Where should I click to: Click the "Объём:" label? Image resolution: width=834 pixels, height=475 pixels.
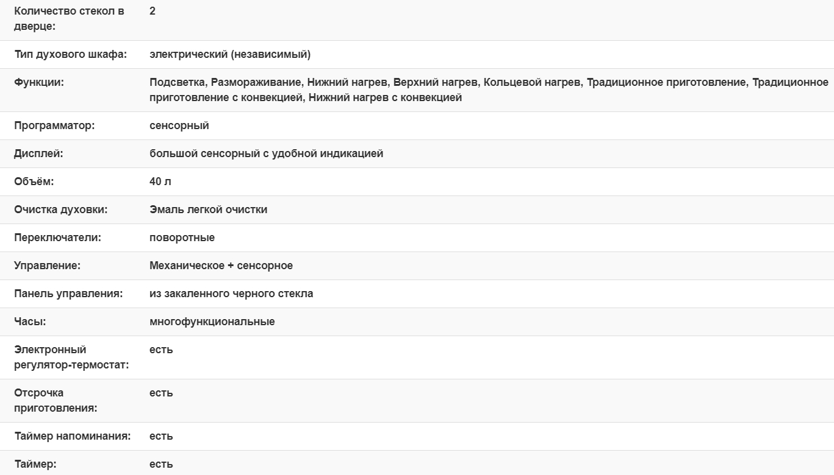tap(34, 181)
